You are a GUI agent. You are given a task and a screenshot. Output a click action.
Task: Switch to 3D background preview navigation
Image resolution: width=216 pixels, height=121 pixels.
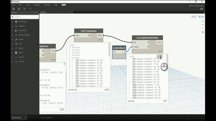[193, 17]
